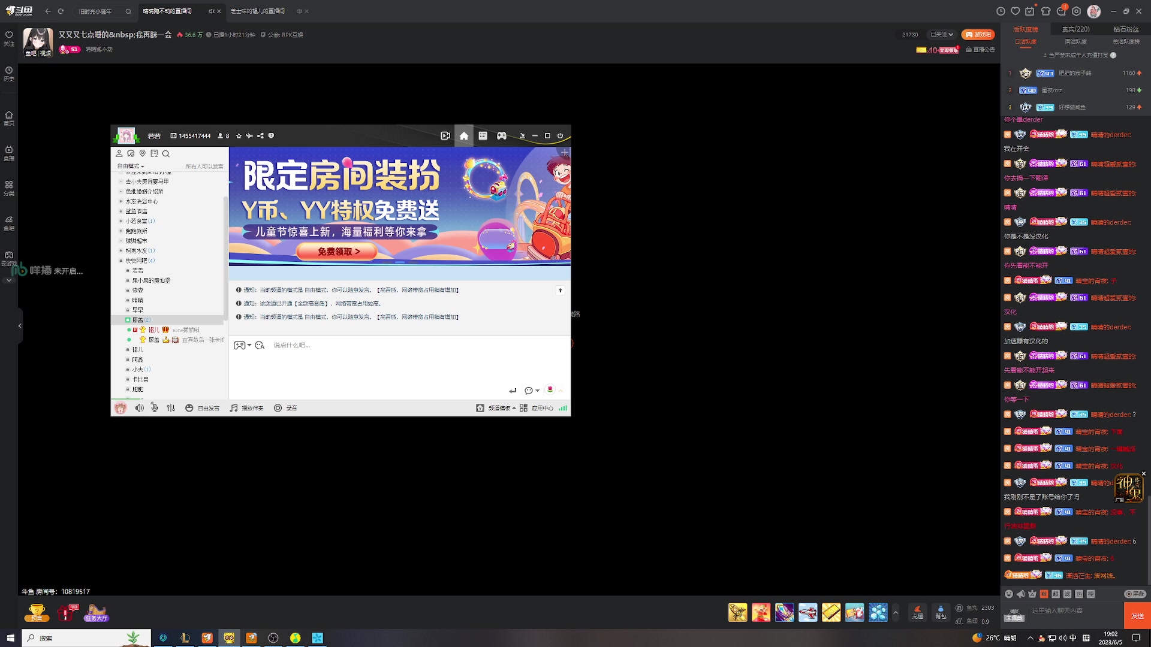Click the Douyu search box magnifier

128,11
